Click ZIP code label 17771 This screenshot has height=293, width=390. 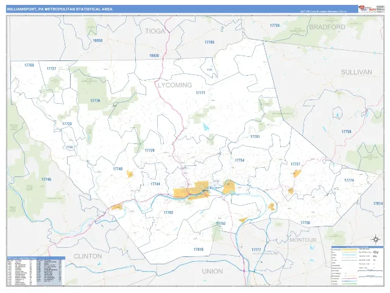[x=200, y=93]
